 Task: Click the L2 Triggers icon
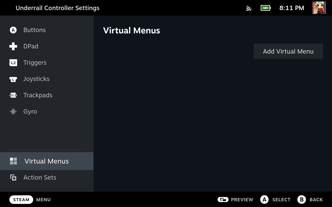tap(13, 63)
